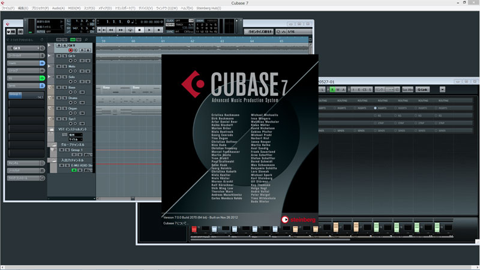The width and height of the screenshot is (480, 270).
Task: Toggle EQ bypass green button in inspector
Action: tap(42, 78)
